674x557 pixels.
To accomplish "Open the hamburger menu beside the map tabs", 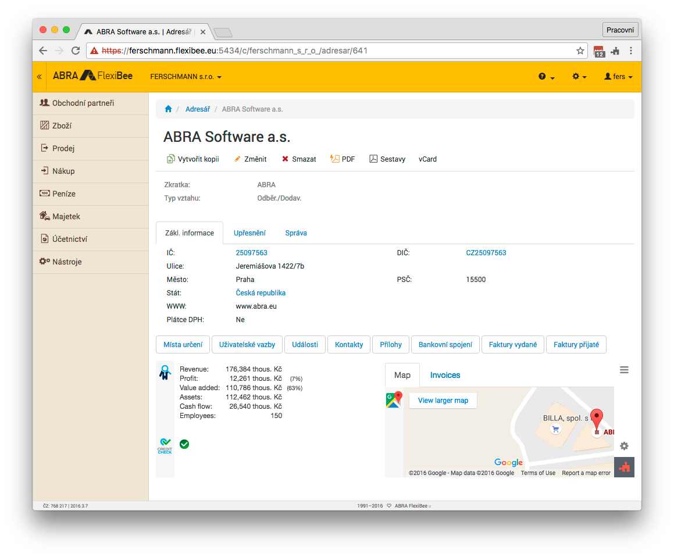I will coord(624,370).
